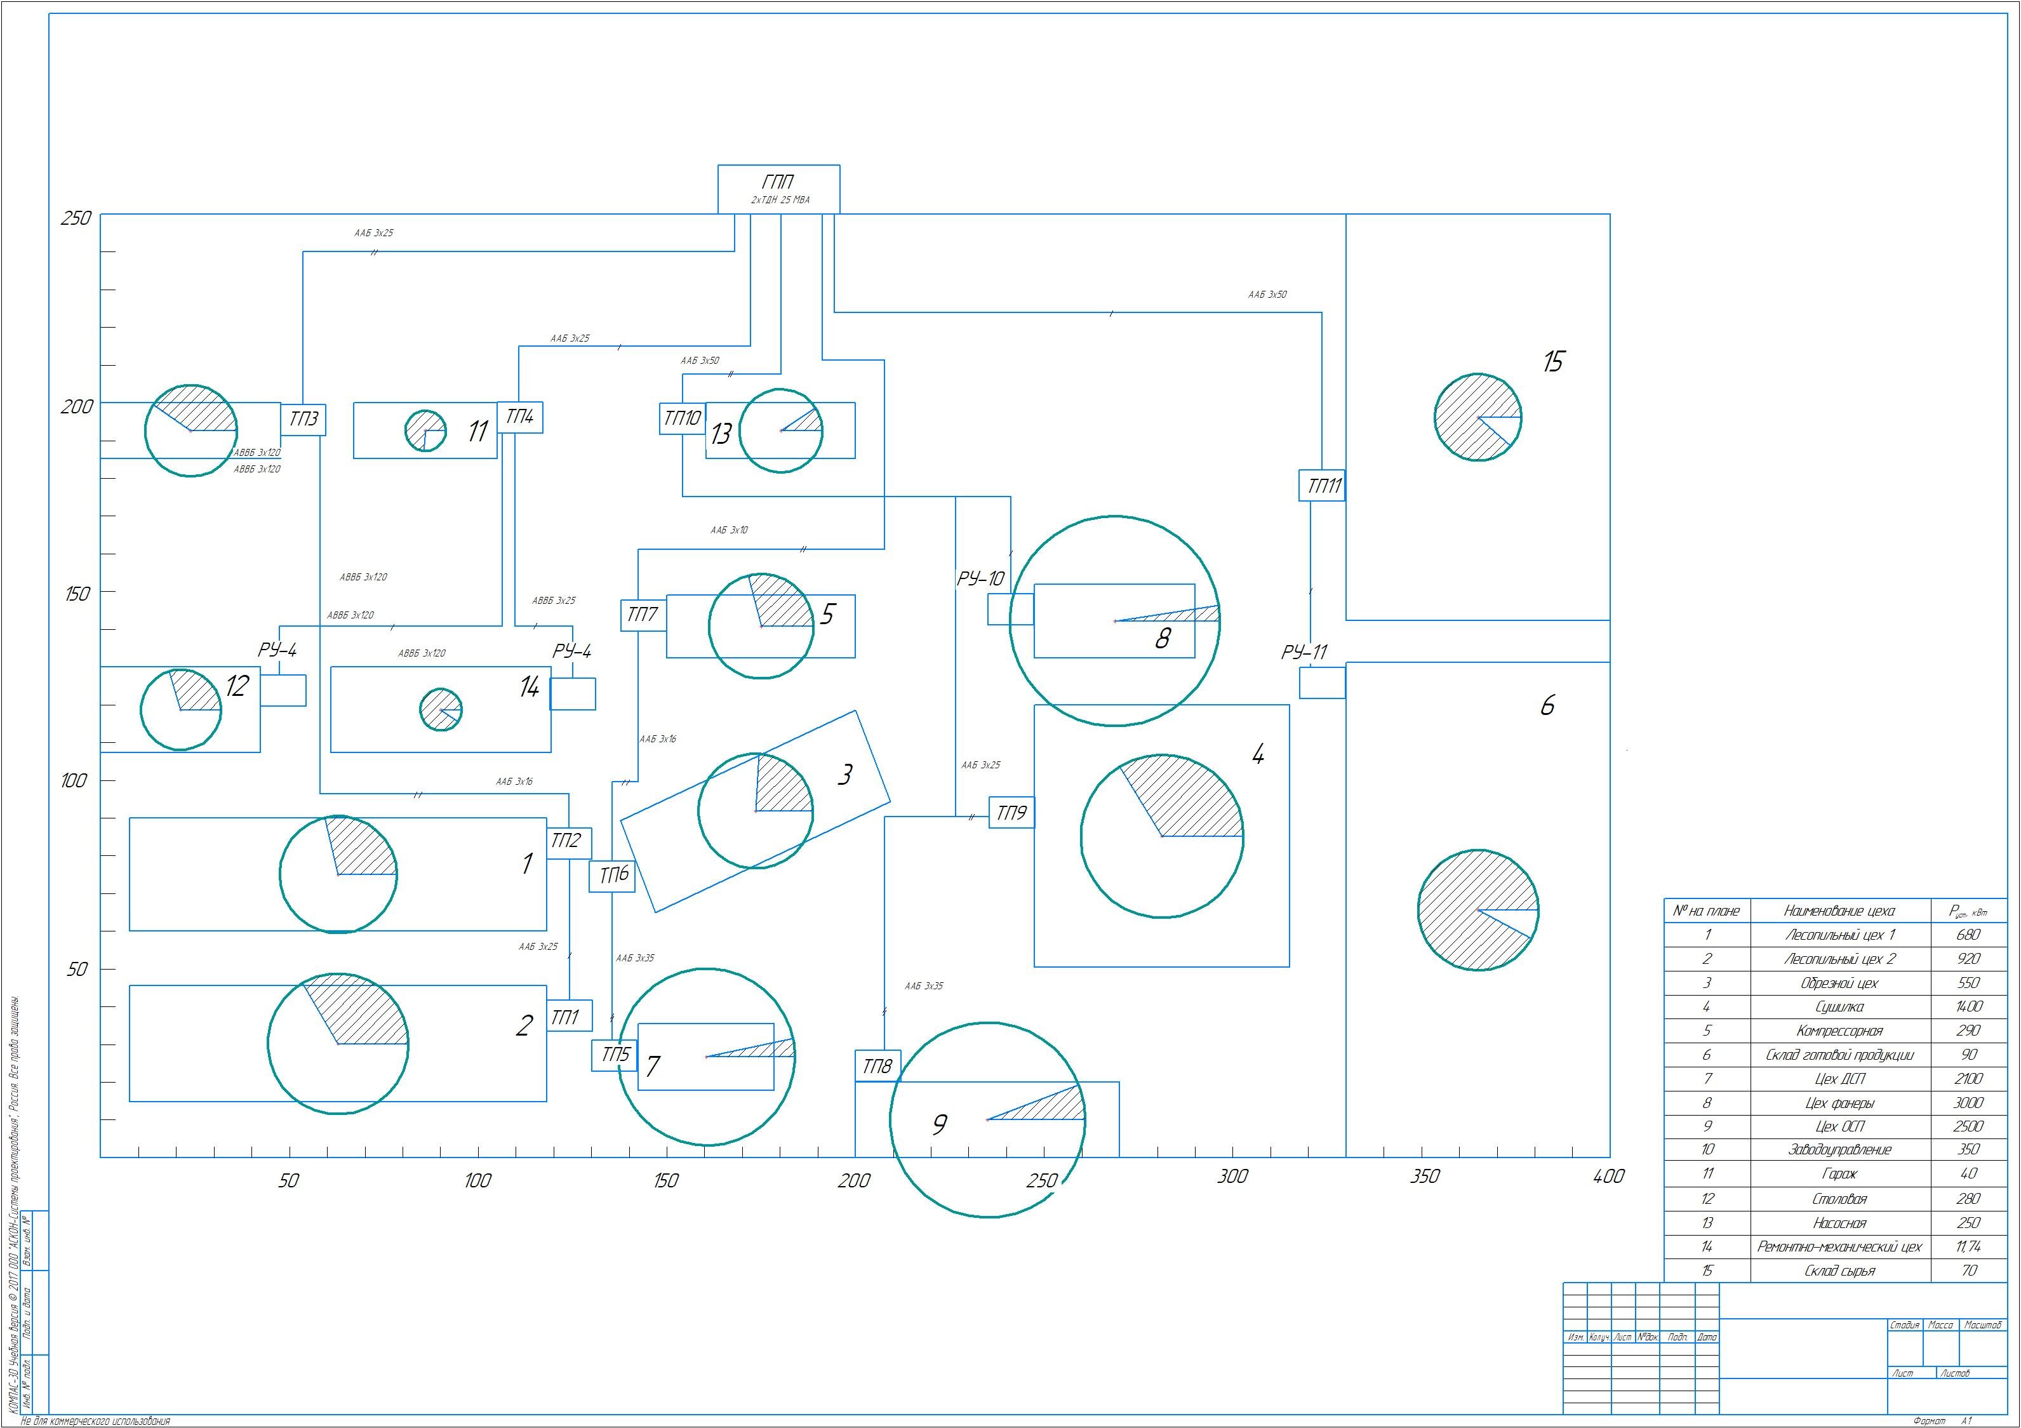Click the ТП9 substation box
Screen dimensions: 2021x1428
[1011, 813]
